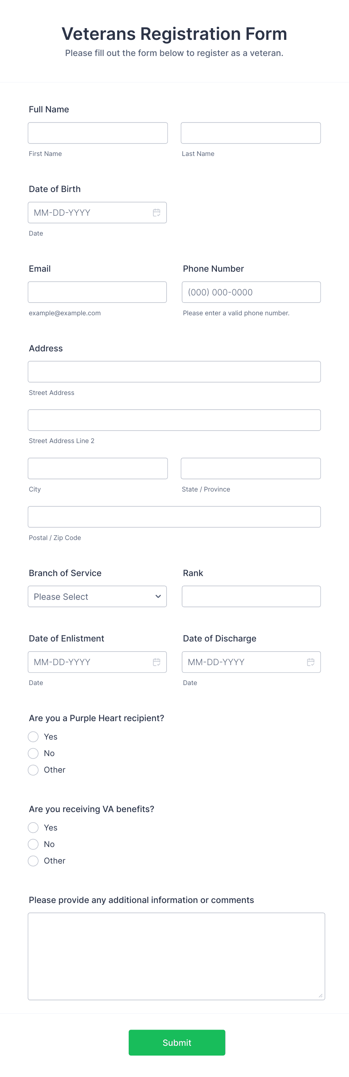Select Yes for receiving VA benefits
Image resolution: width=349 pixels, height=1077 pixels.
(x=33, y=827)
